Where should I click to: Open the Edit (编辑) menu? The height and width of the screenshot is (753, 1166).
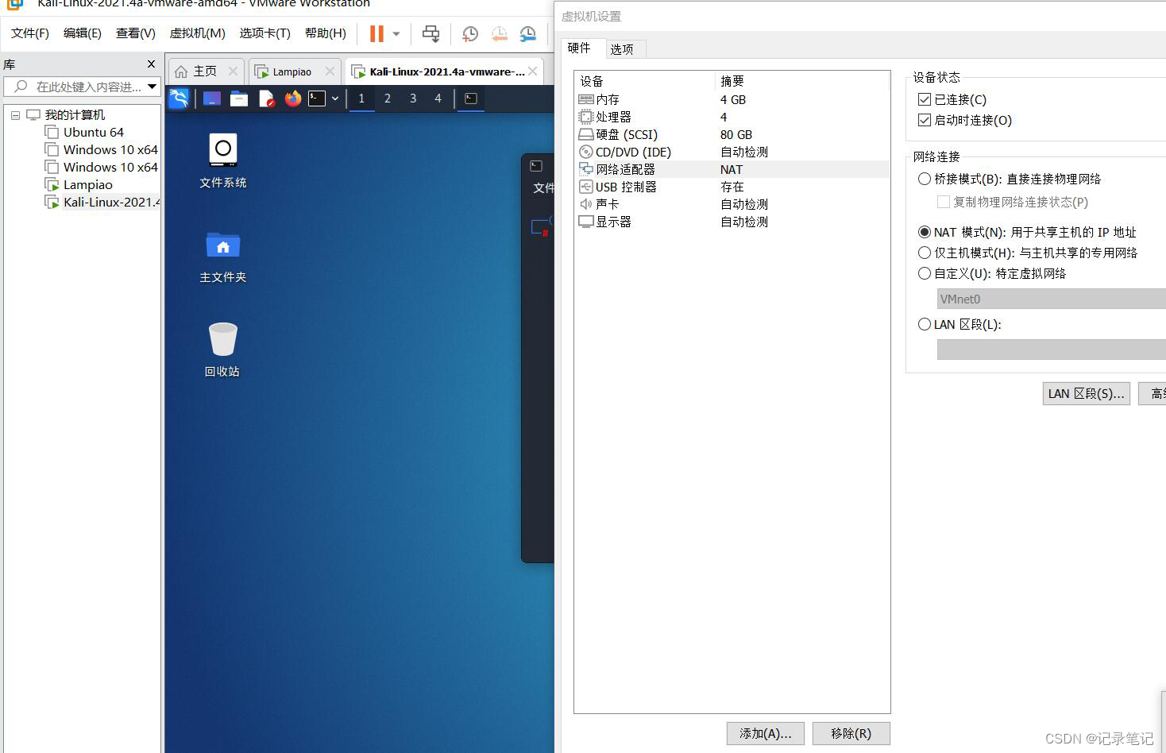[83, 33]
